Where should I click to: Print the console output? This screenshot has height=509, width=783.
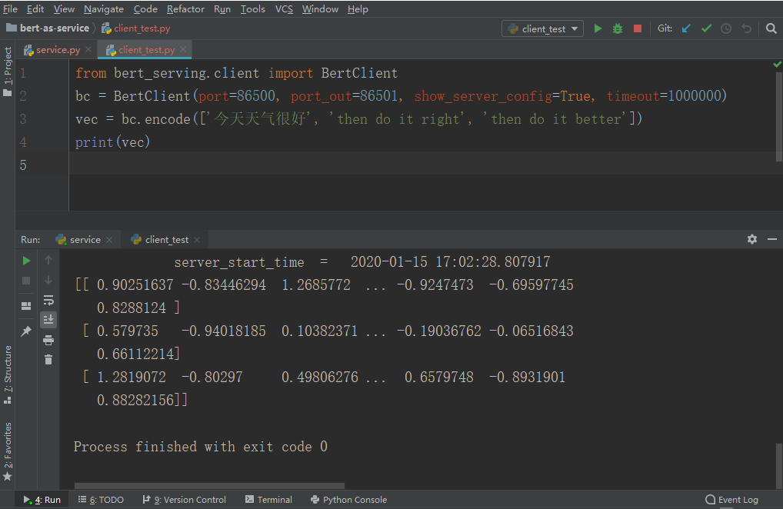[x=48, y=341]
